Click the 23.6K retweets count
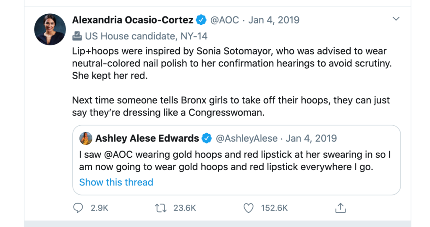Viewport: 430px width, 227px height. click(x=184, y=208)
